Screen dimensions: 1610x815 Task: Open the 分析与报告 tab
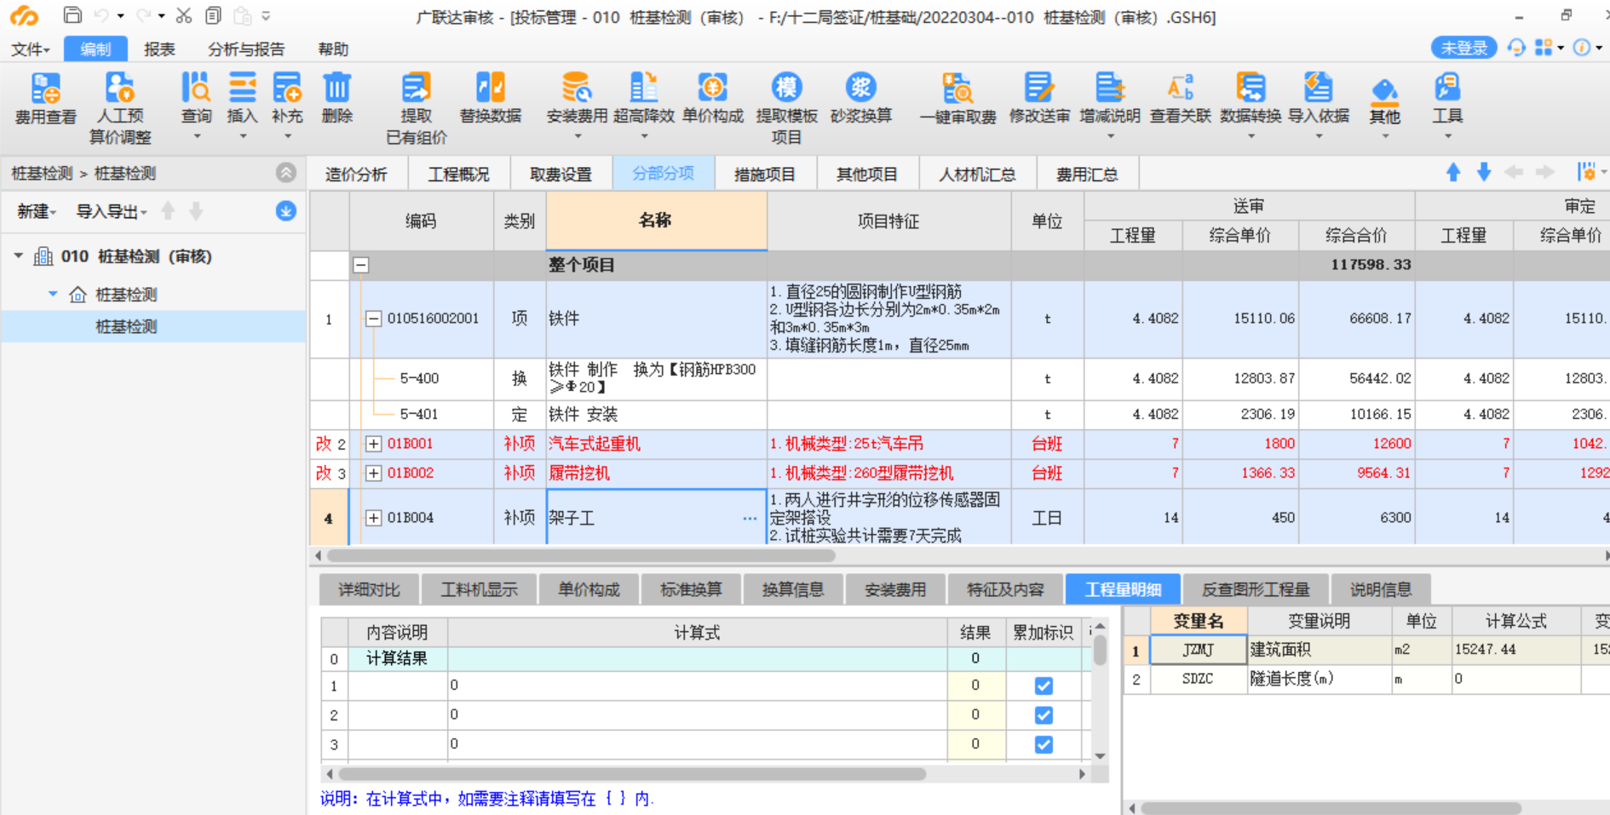[x=246, y=49]
